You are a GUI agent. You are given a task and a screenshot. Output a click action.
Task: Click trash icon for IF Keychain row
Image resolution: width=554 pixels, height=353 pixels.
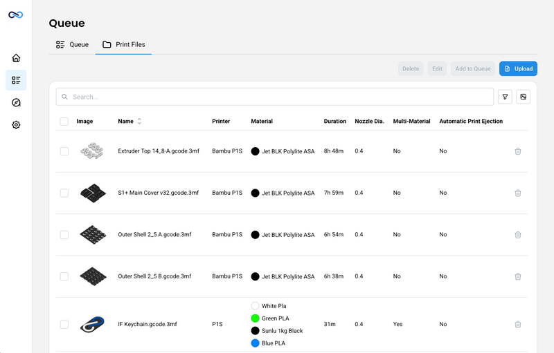click(x=517, y=325)
